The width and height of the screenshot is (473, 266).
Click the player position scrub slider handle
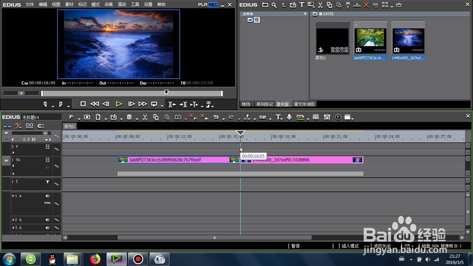tap(166, 92)
